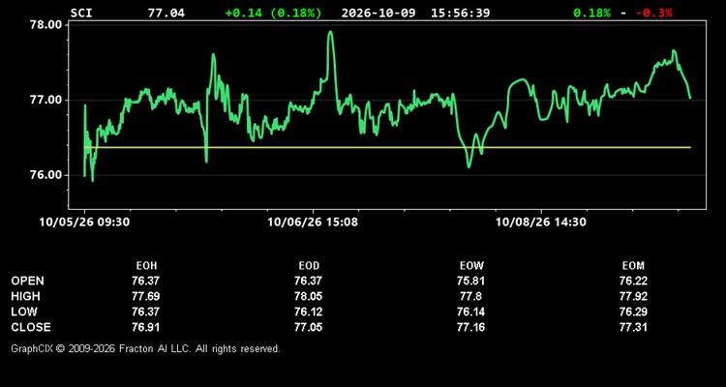Click EOW low value 76.14
The image size is (726, 387).
pyautogui.click(x=470, y=312)
